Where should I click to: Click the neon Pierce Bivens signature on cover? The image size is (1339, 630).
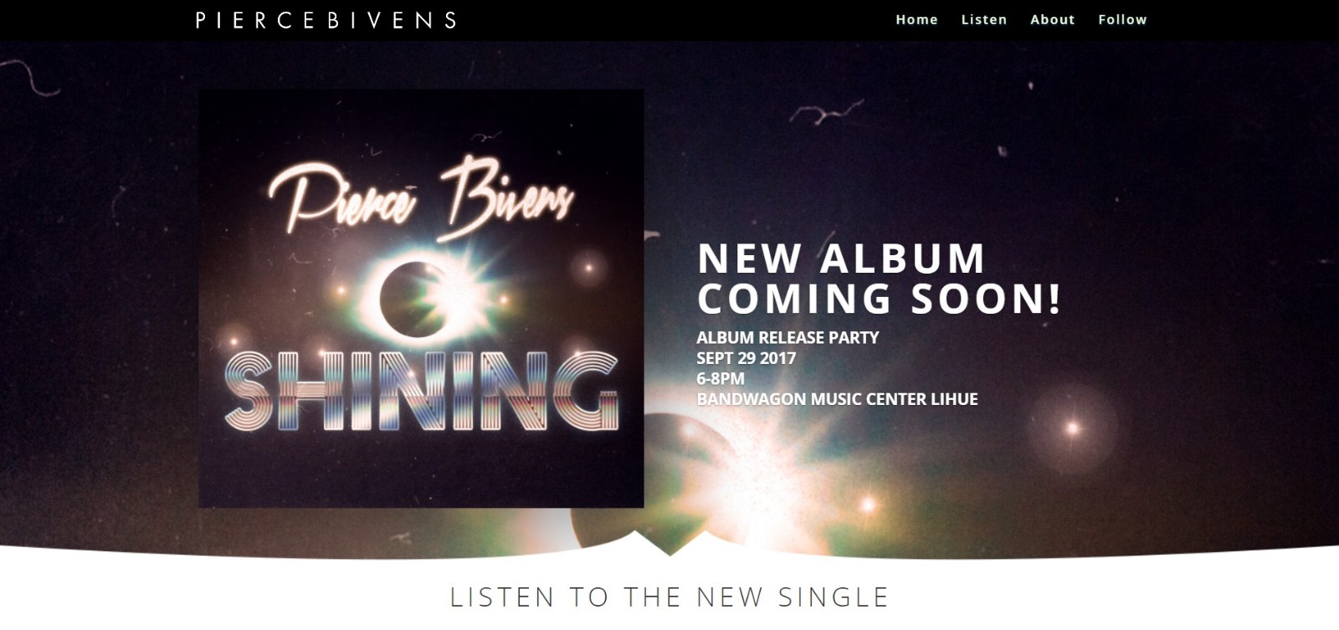click(421, 199)
